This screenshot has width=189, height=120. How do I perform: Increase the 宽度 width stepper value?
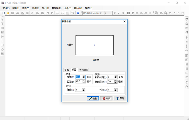pos(84,76)
